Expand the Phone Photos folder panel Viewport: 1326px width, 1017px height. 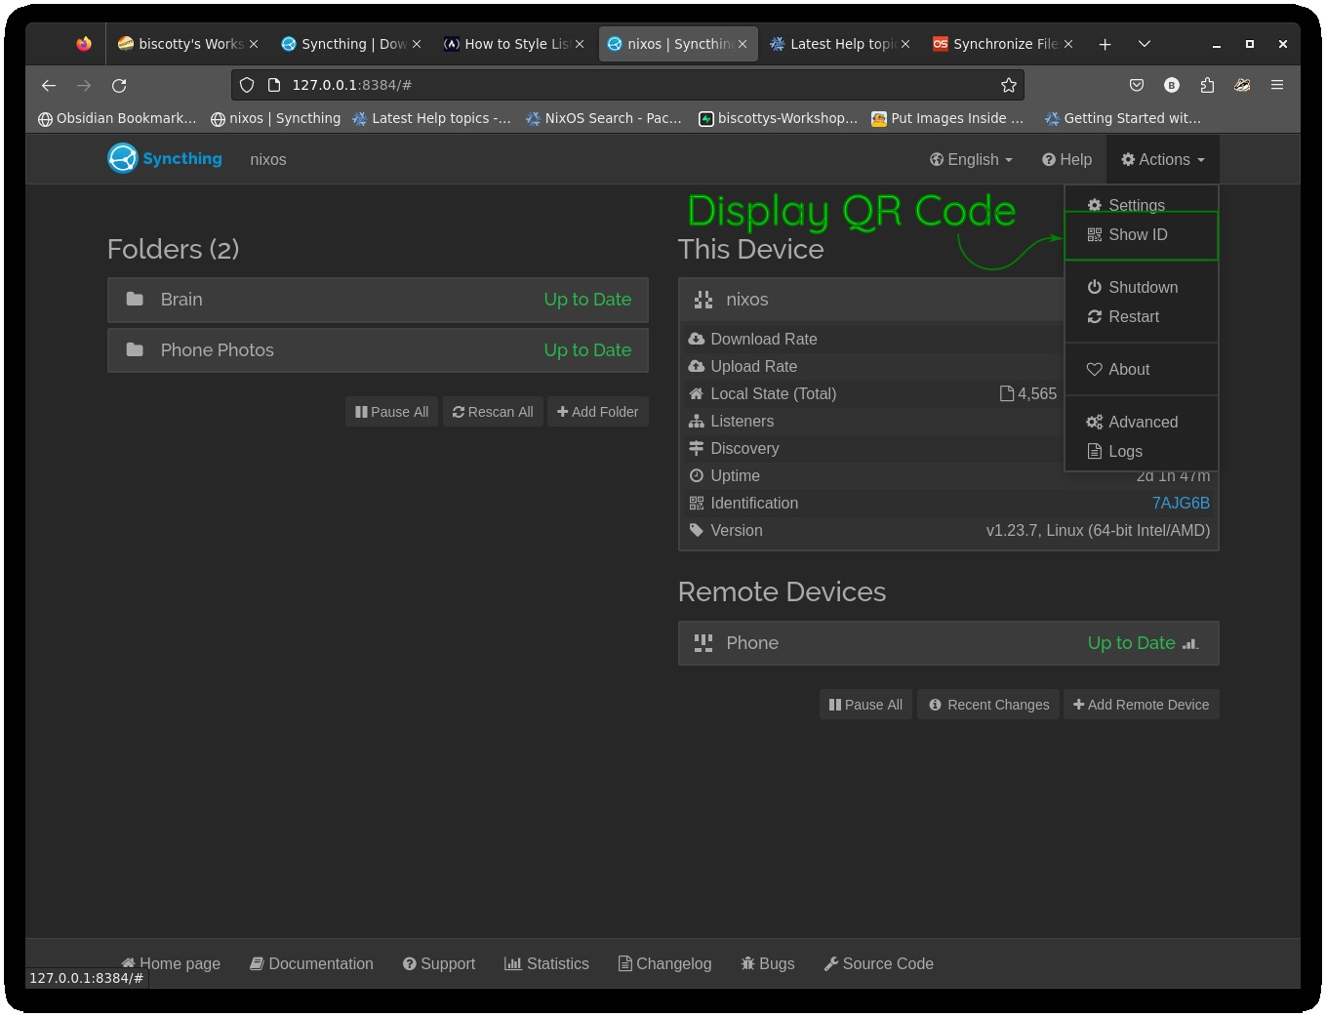point(378,350)
